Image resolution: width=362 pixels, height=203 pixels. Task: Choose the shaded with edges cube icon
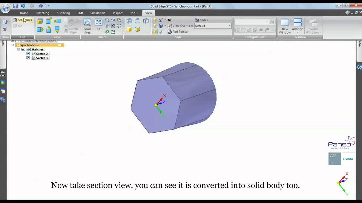[137, 29]
